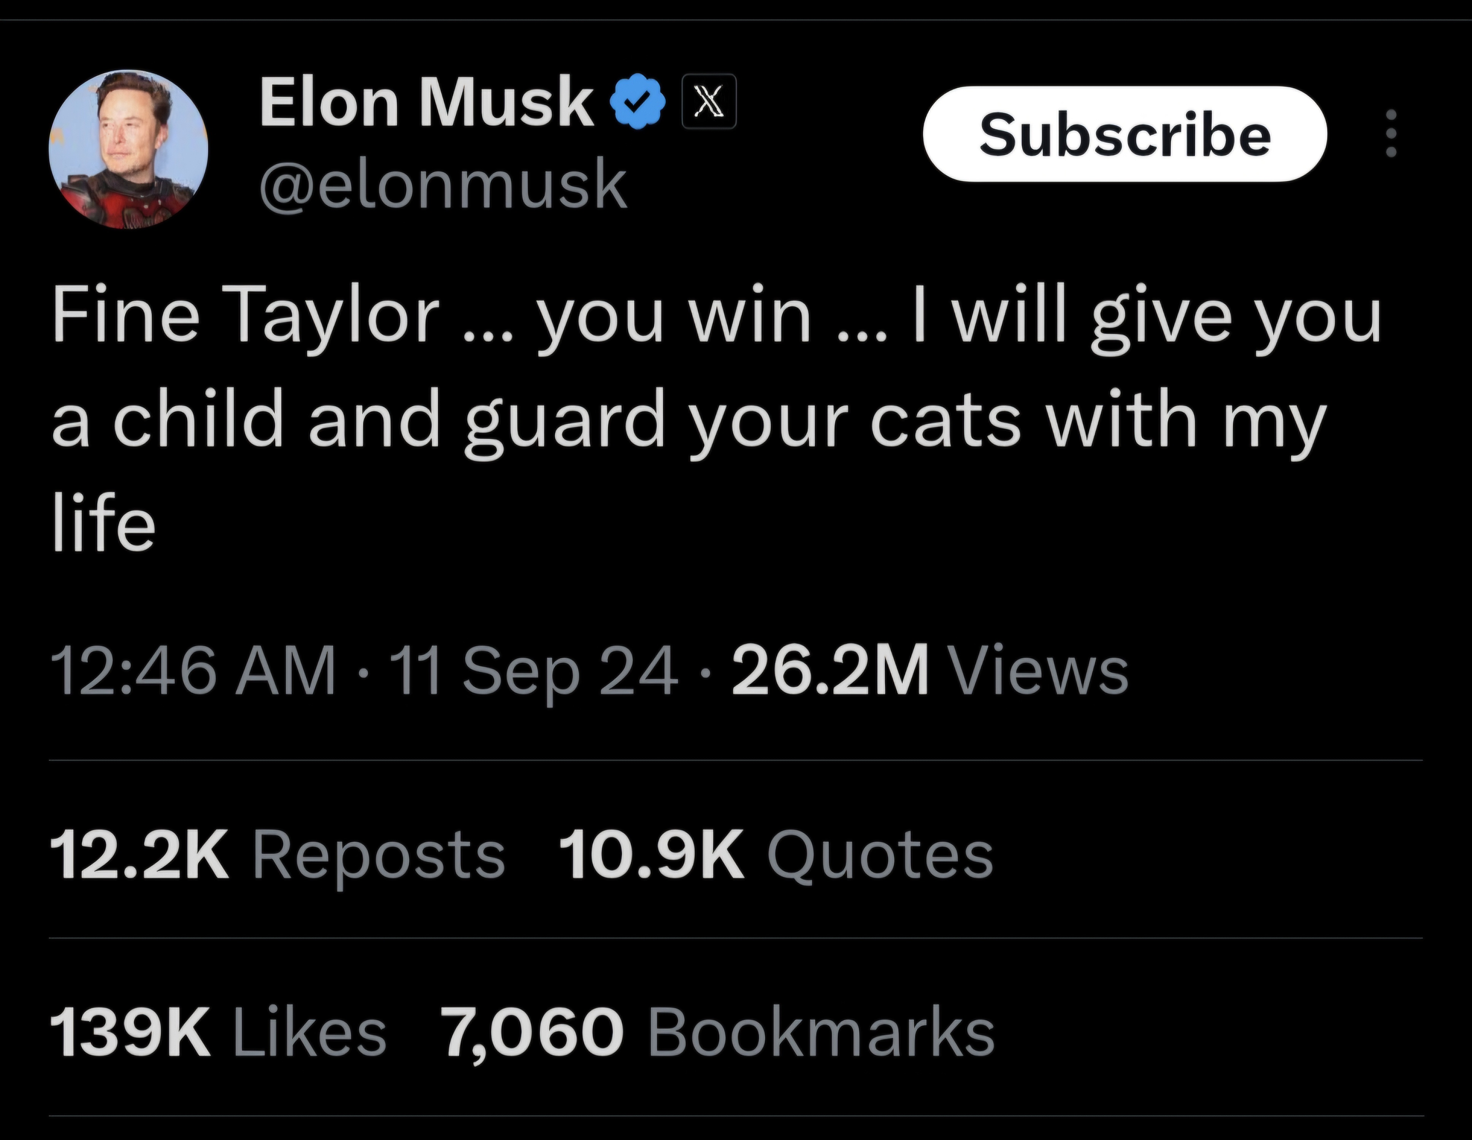
Task: Click the 7,060 bookmark count
Action: 533,1032
